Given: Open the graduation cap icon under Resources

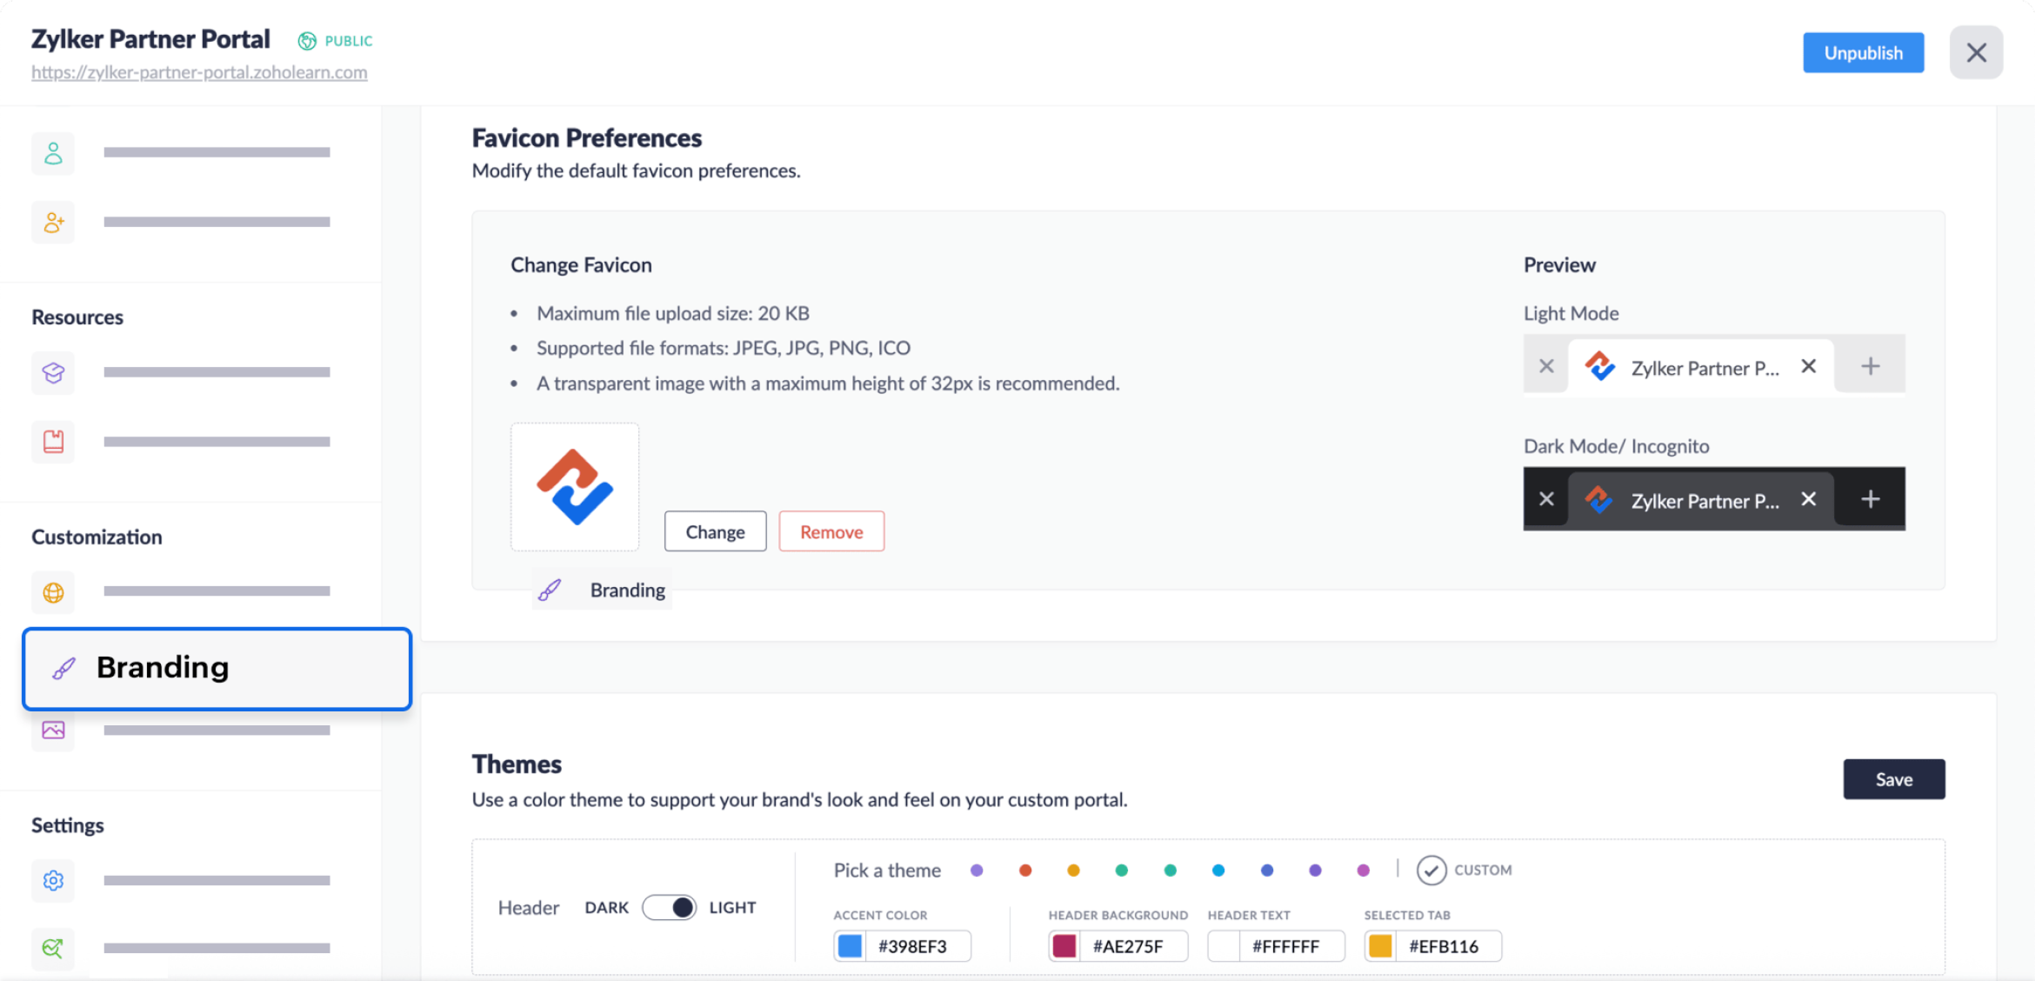Looking at the screenshot, I should point(53,372).
